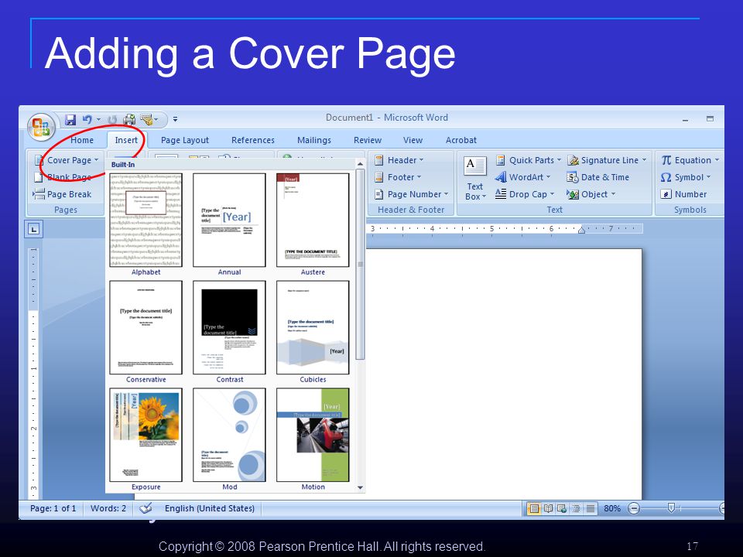Open the WordArt gallery
743x557 pixels.
(x=522, y=177)
